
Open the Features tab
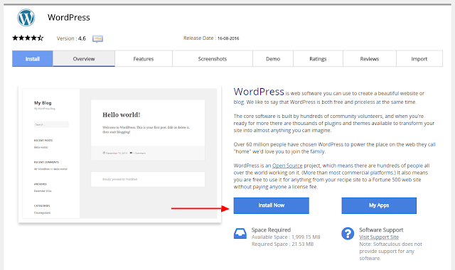144,58
